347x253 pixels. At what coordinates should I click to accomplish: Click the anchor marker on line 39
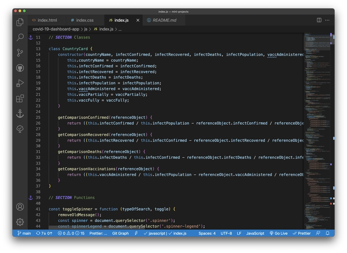31,198
